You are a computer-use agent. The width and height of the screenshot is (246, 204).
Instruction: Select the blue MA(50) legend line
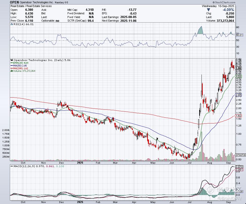(x=12, y=66)
